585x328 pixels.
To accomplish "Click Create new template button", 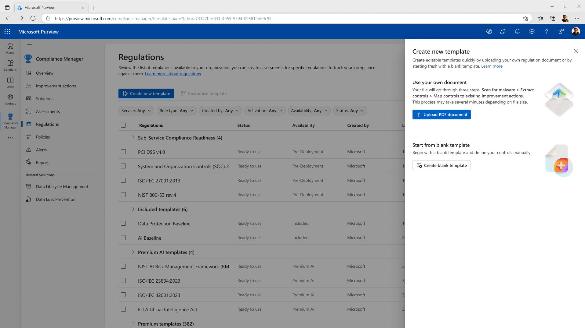I will [x=146, y=93].
